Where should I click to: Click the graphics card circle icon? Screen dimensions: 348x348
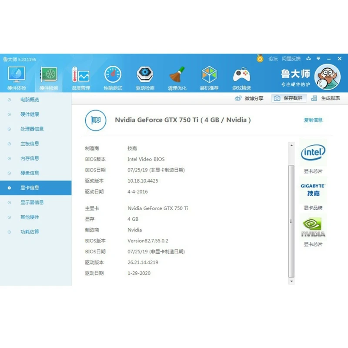point(96,120)
